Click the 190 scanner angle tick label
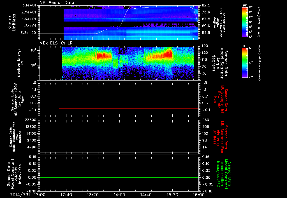This screenshot has height=198, width=287. click(x=205, y=46)
